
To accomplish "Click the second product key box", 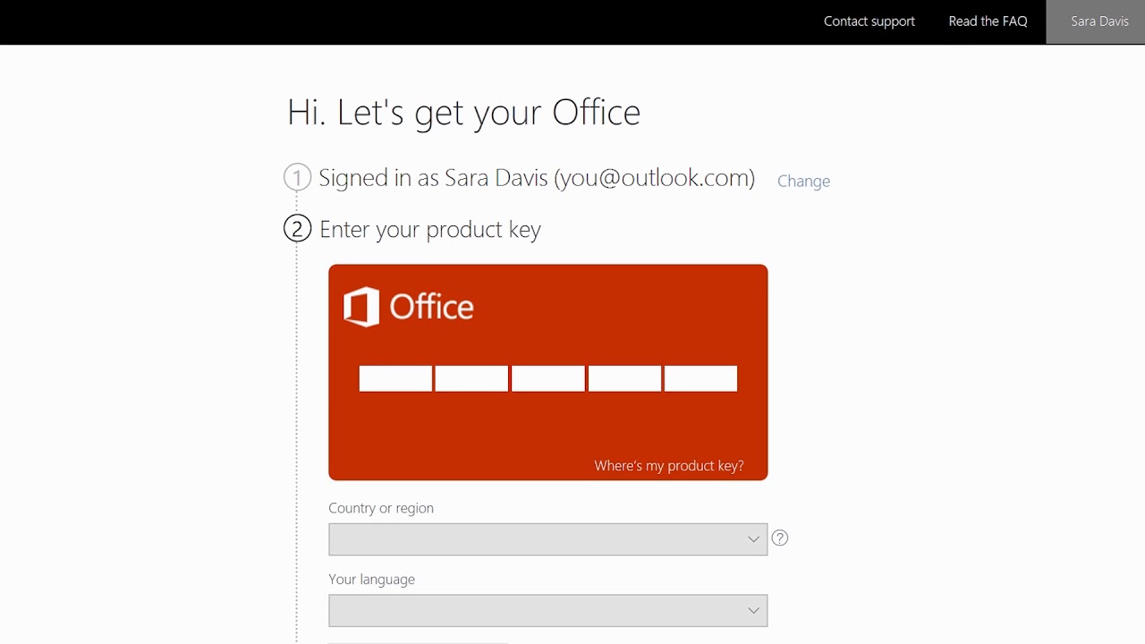I will [x=471, y=378].
